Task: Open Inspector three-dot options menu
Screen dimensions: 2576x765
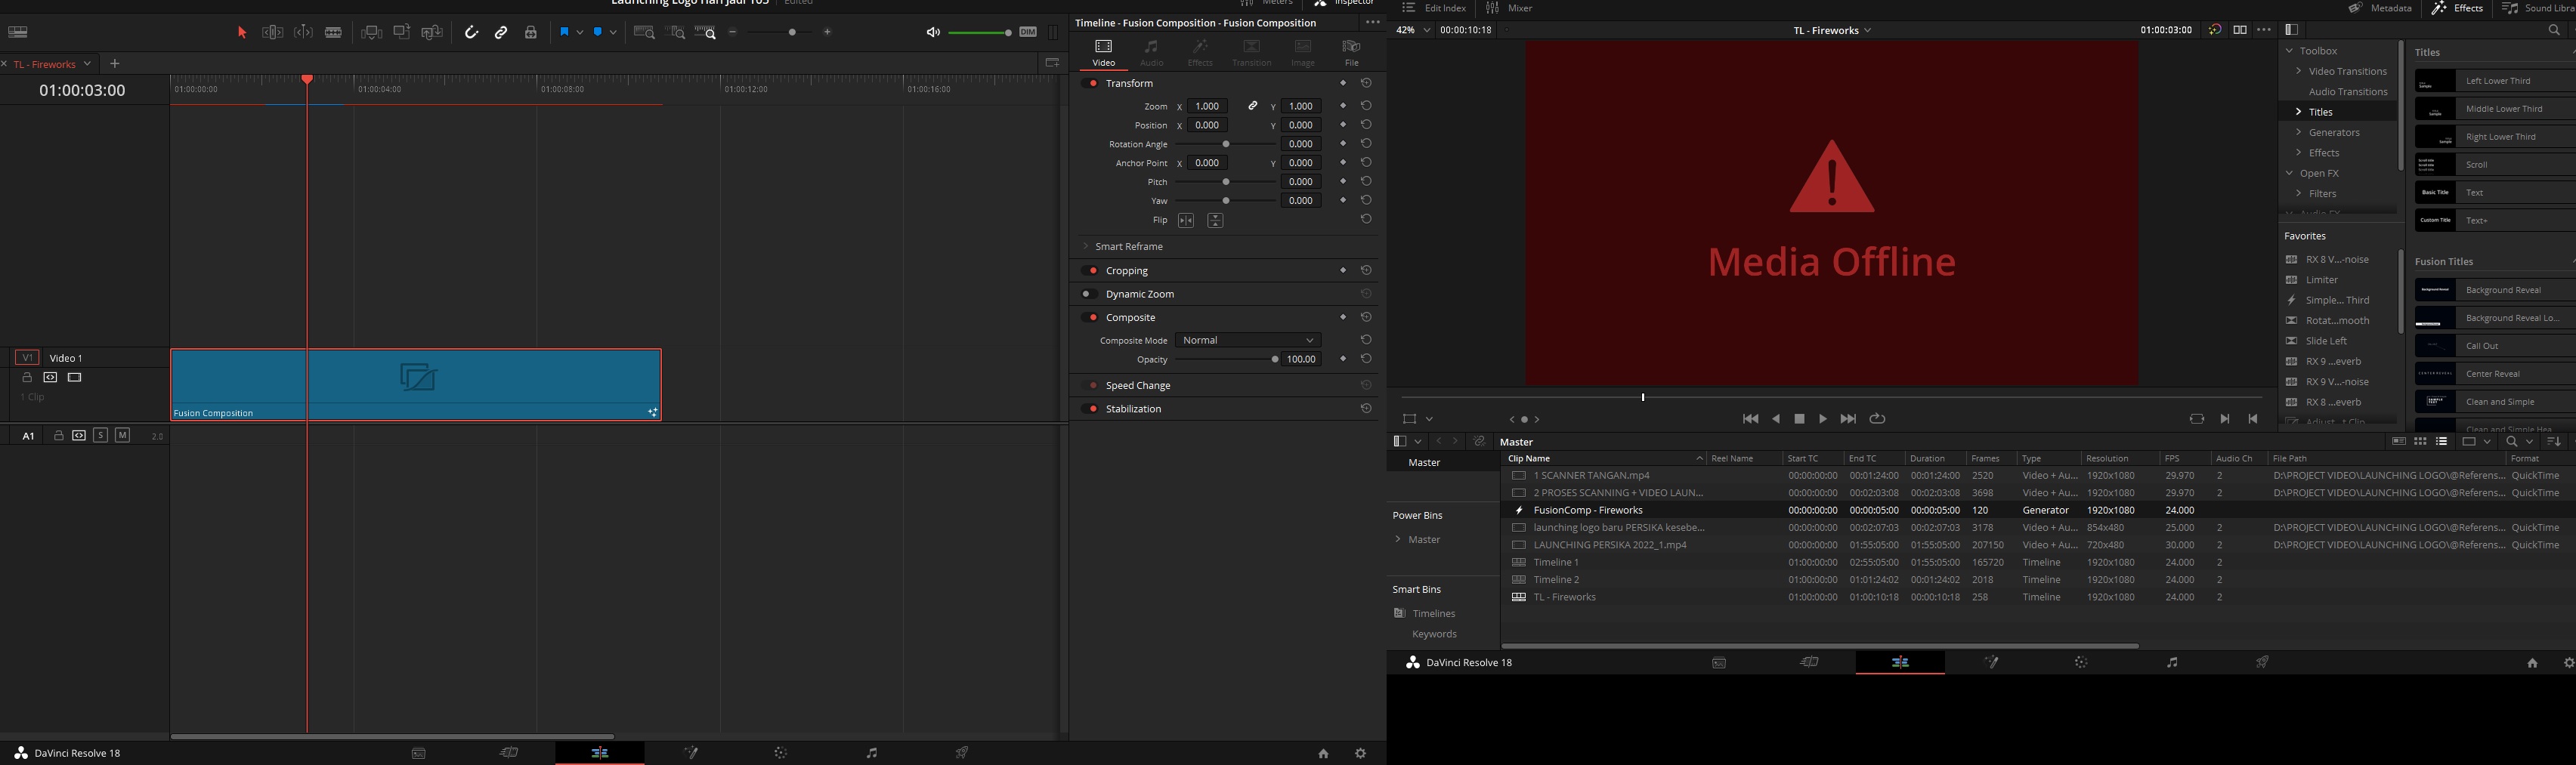Action: point(1373,23)
